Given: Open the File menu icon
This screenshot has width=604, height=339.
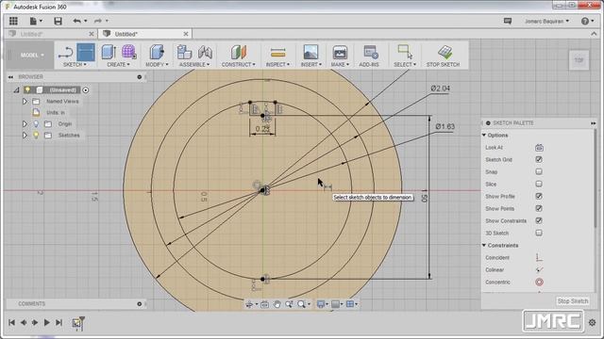Looking at the screenshot, I should 35,21.
